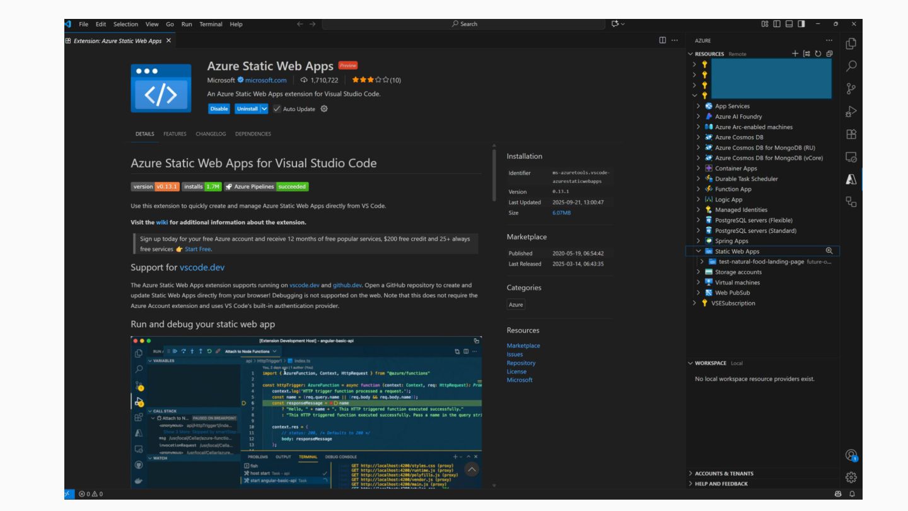Switch to the Changelog tab

coord(211,134)
